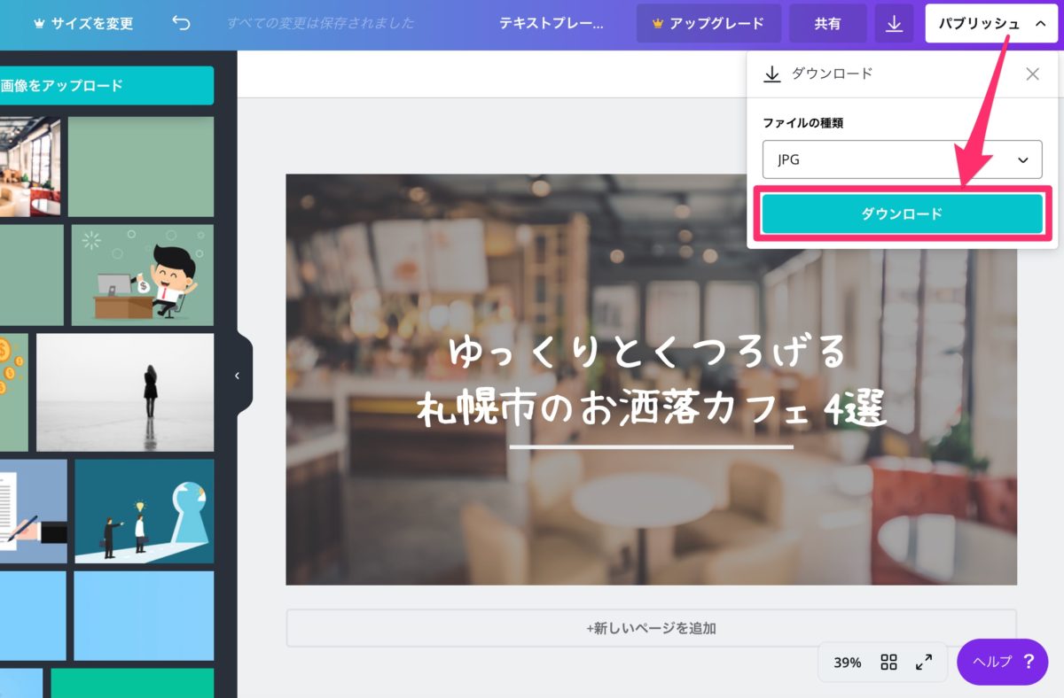
Task: Open the grid view icon
Action: point(889,662)
